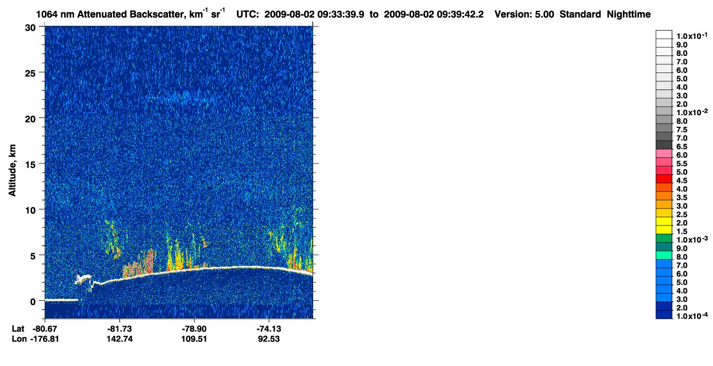The image size is (713, 366).
Task: Click the colorbar label 1.0x10-3
Action: (692, 240)
